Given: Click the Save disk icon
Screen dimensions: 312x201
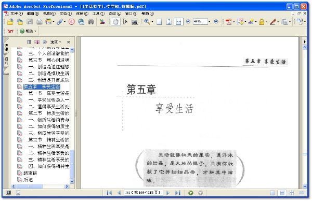Looking at the screenshot, I should point(30,22).
